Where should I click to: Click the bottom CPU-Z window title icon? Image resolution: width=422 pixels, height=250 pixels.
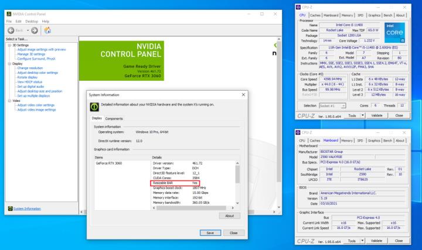point(298,132)
